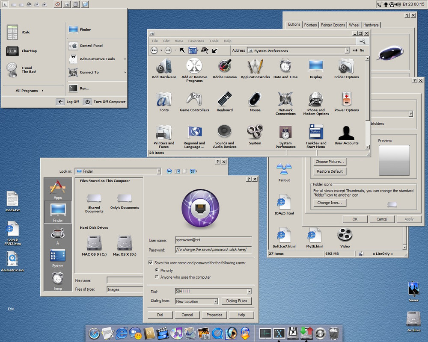Click Log Off in start menu

point(68,102)
